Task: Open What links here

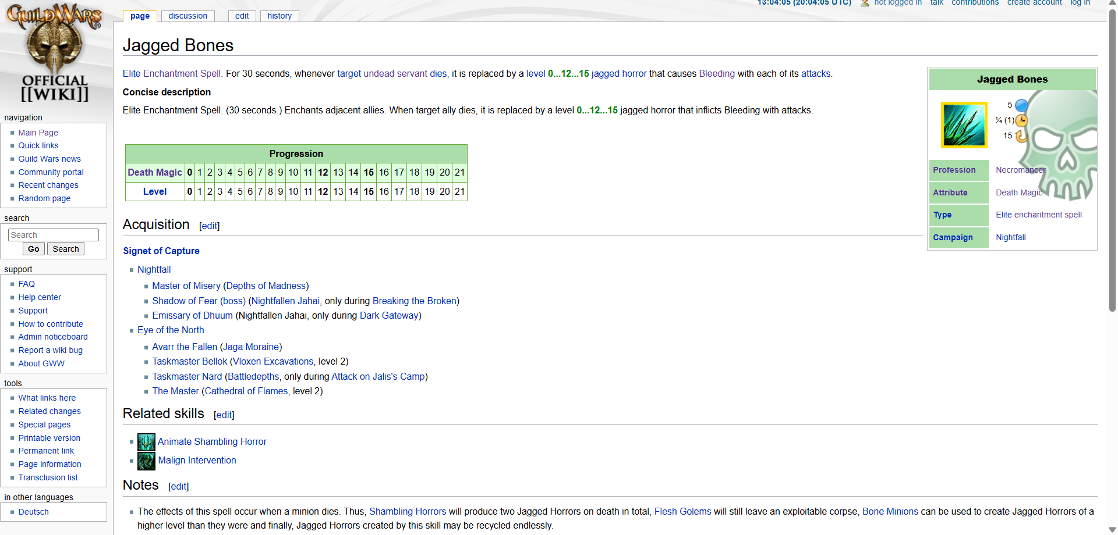Action: click(47, 398)
